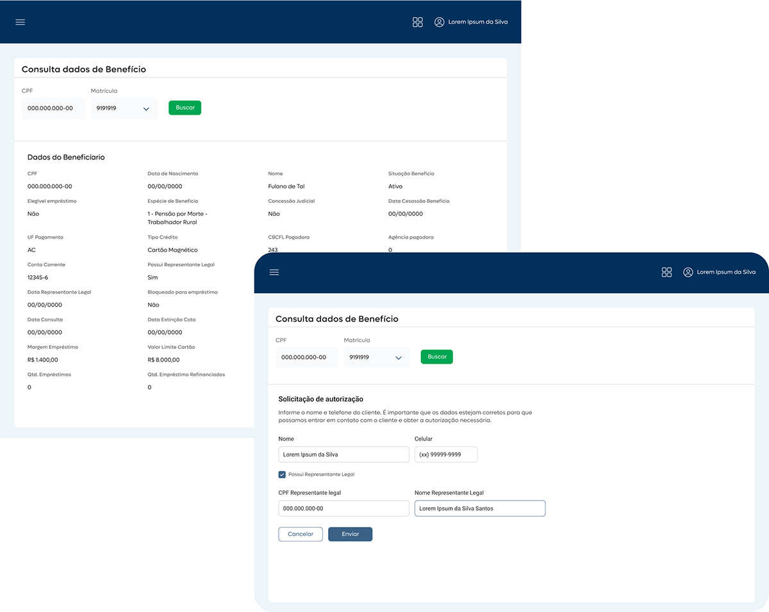Select status value 'Ativo'

395,186
